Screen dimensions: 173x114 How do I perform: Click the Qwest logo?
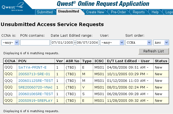click(13, 7)
